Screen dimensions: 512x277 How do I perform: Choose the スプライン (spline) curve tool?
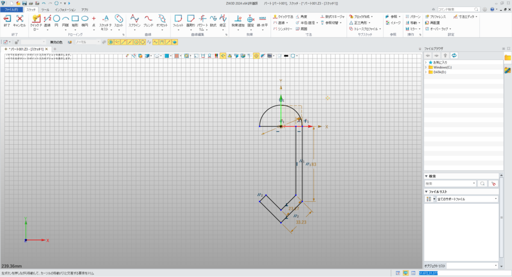(134, 20)
